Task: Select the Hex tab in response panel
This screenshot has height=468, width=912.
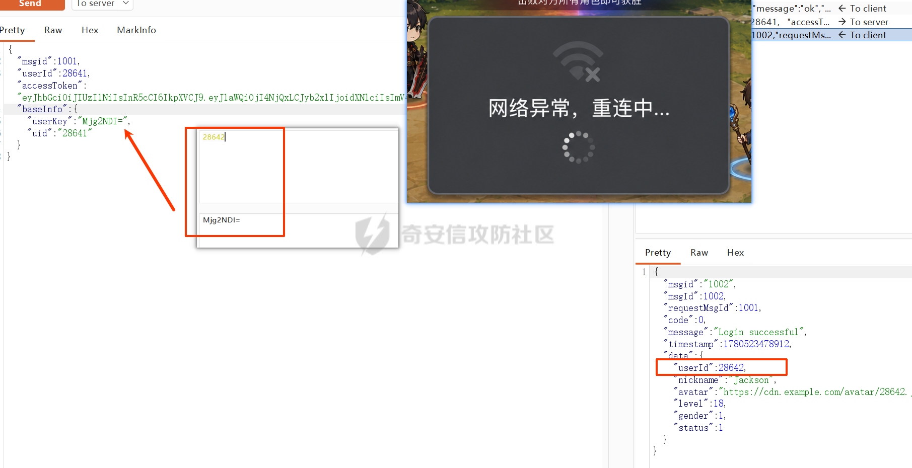Action: pyautogui.click(x=735, y=253)
